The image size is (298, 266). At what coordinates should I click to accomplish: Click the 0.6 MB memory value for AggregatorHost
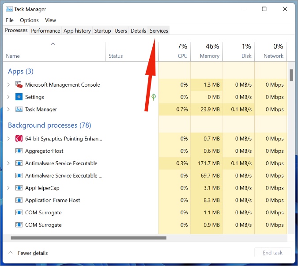pos(211,151)
